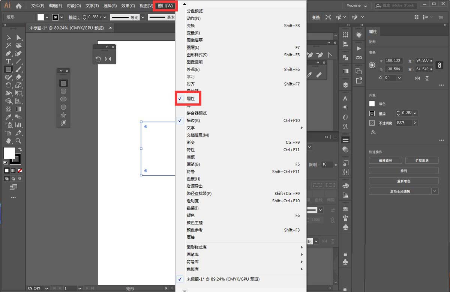
Task: Open the 启动全局编辑 options chevron
Action: [x=435, y=191]
